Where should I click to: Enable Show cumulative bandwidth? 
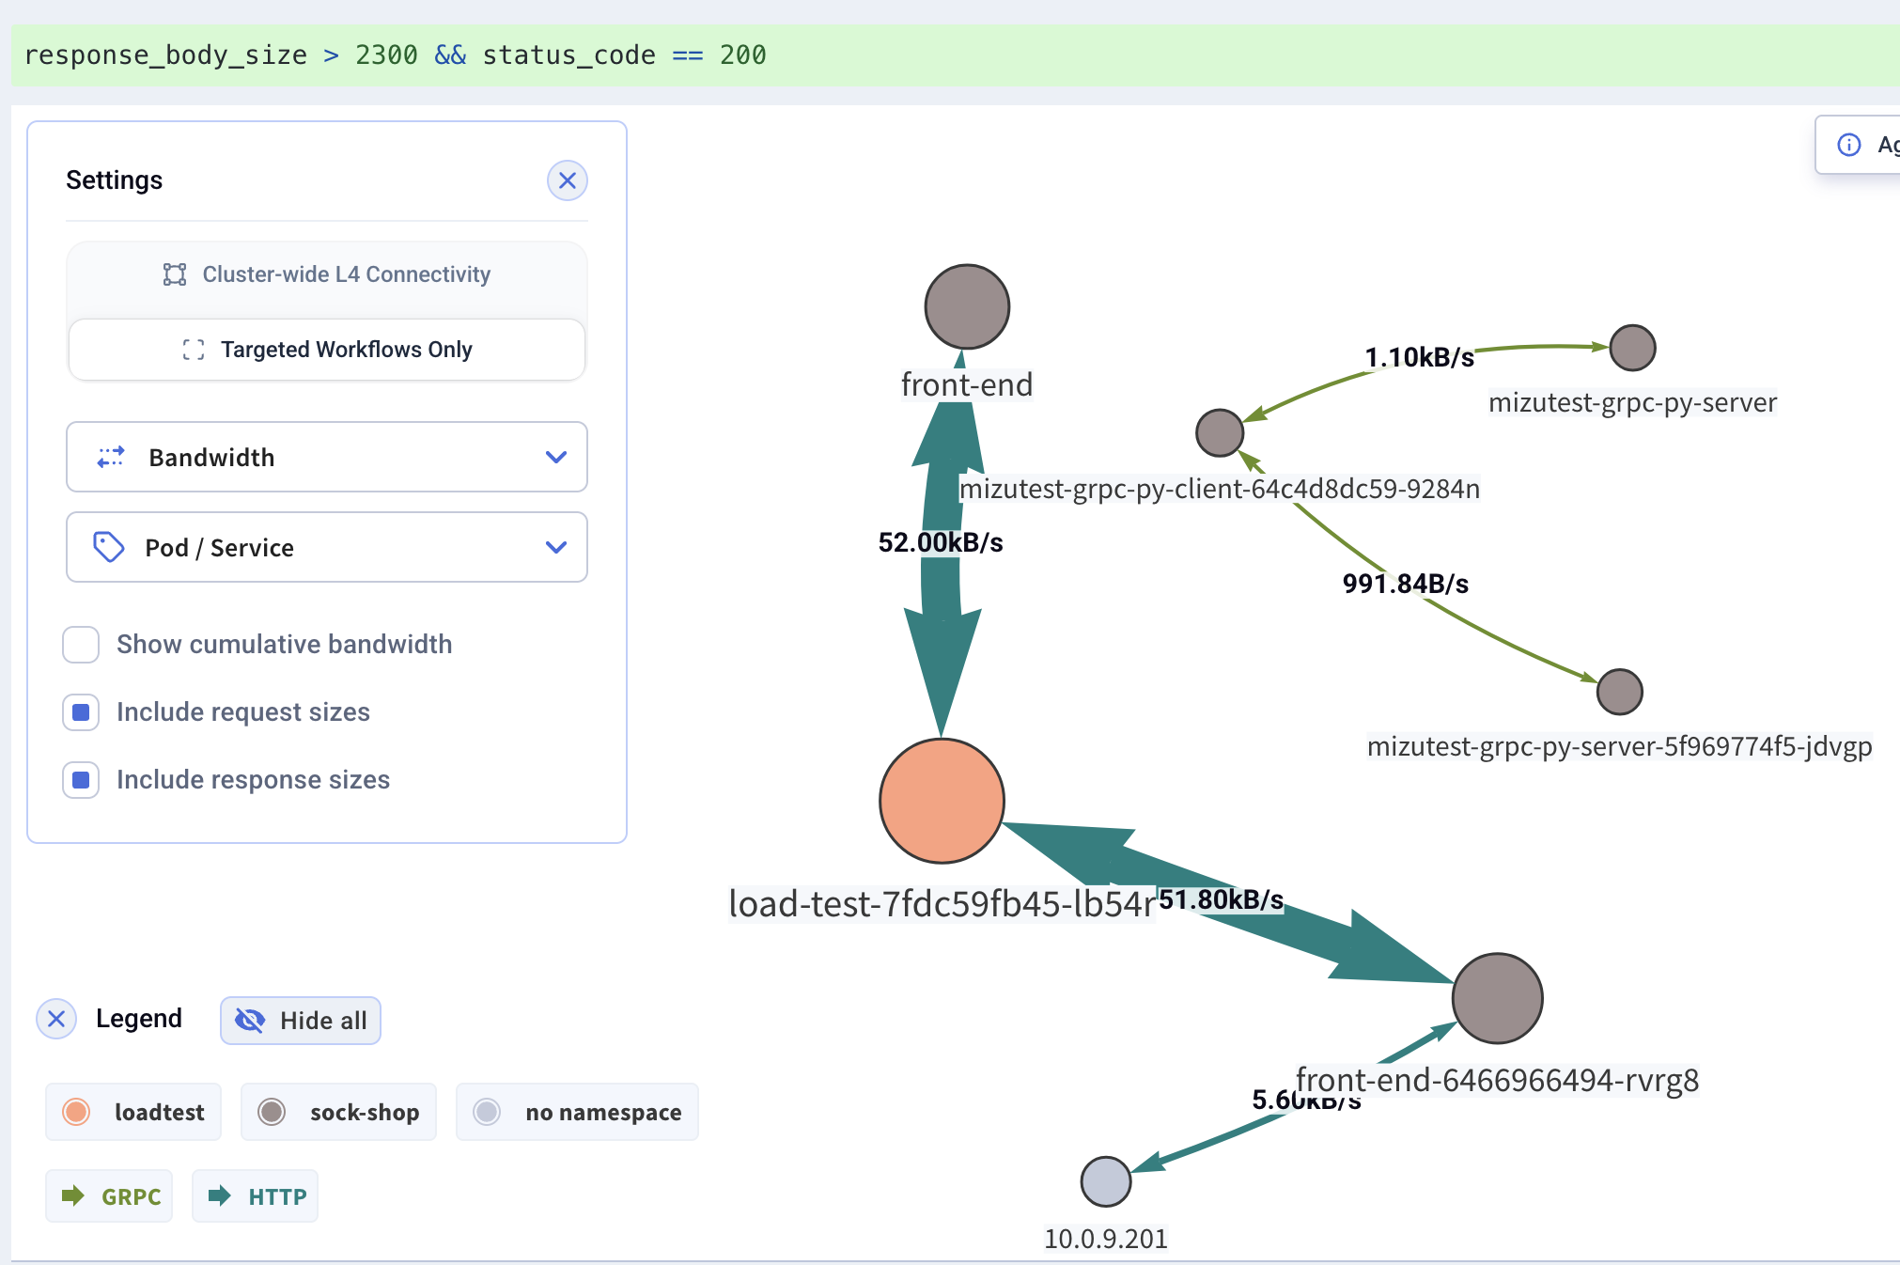pyautogui.click(x=81, y=645)
